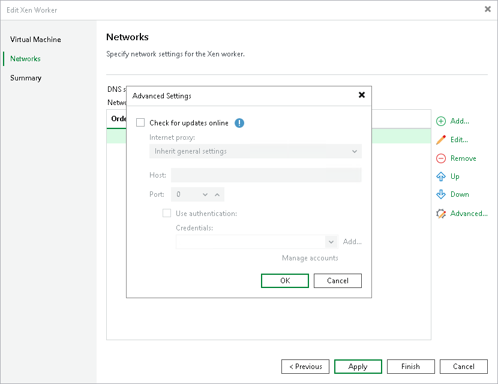Increase the Port value

tap(217, 194)
